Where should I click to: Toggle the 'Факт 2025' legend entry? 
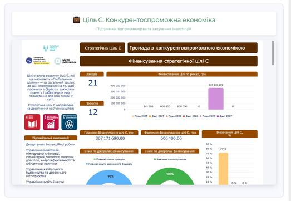[x=157, y=116]
